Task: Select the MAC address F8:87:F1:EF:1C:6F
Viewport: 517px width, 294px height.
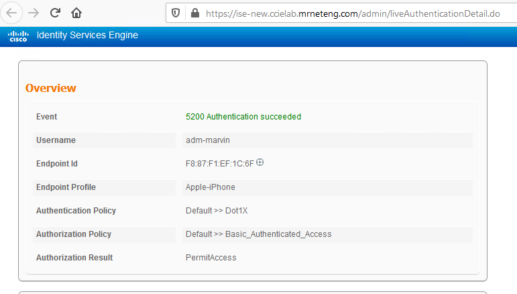Action: click(219, 164)
